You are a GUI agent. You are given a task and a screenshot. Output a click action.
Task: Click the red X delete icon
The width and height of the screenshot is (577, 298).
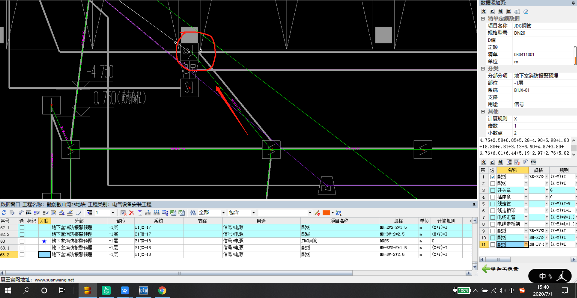(132, 213)
